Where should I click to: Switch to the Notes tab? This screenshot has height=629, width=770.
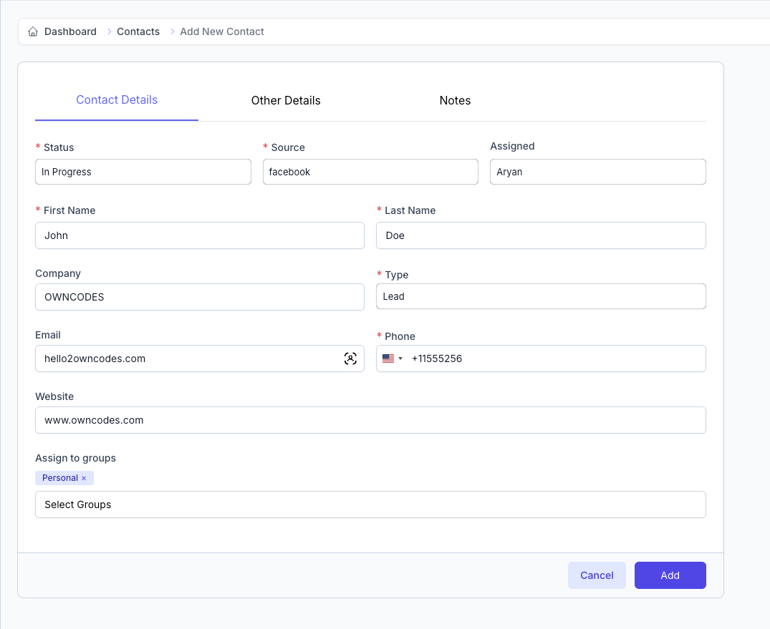point(455,100)
